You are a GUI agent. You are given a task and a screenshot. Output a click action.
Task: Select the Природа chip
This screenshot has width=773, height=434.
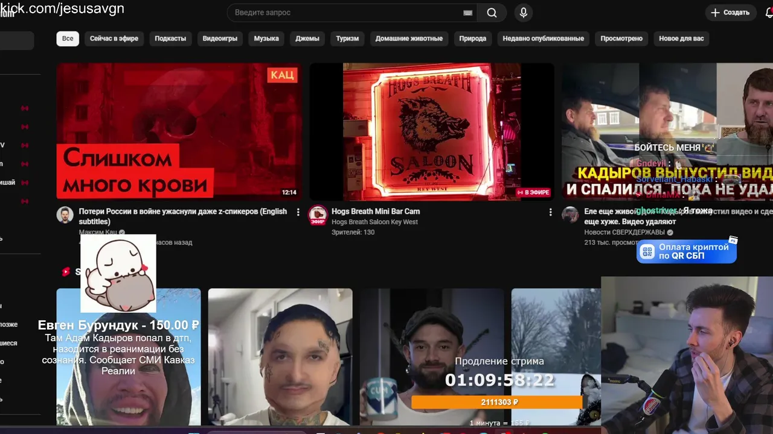(472, 39)
